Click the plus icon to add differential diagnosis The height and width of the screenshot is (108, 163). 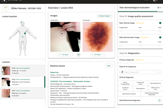coord(159,100)
